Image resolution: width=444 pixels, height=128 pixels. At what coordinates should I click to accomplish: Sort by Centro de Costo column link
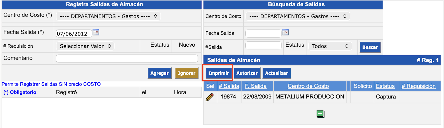(x=308, y=86)
